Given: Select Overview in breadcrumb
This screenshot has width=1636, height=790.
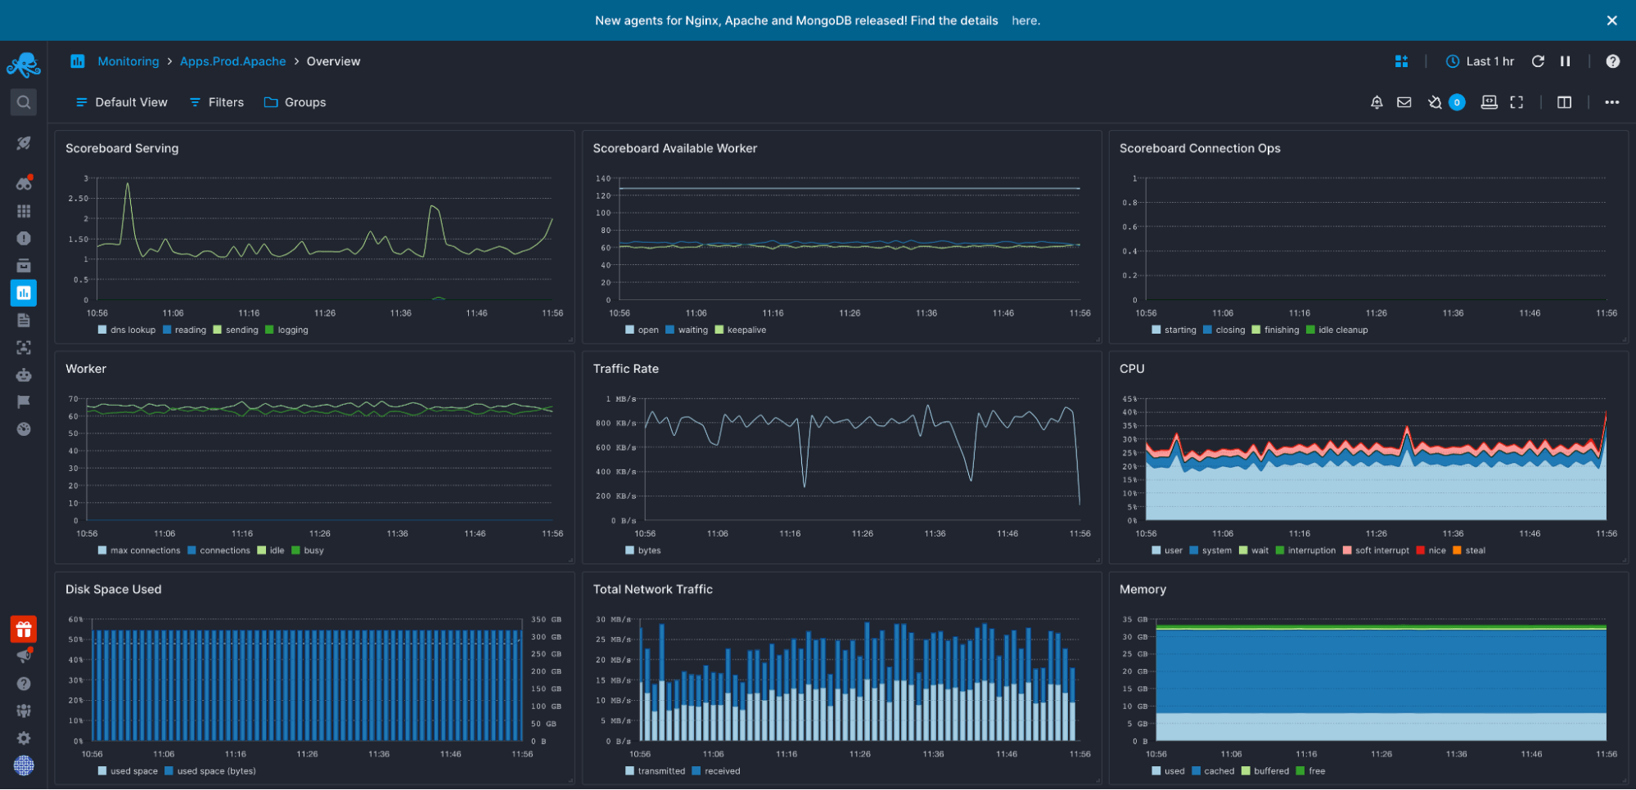Looking at the screenshot, I should coord(333,61).
